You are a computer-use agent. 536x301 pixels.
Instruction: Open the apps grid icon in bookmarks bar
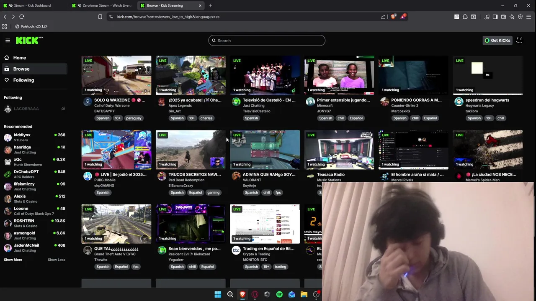pyautogui.click(x=5, y=26)
